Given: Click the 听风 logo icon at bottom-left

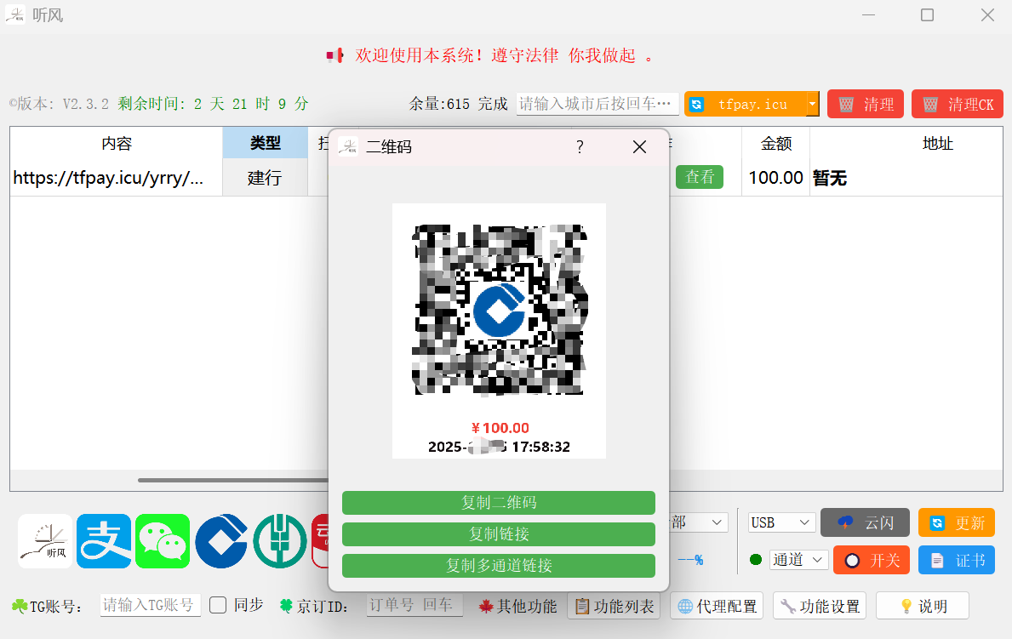Looking at the screenshot, I should 46,541.
